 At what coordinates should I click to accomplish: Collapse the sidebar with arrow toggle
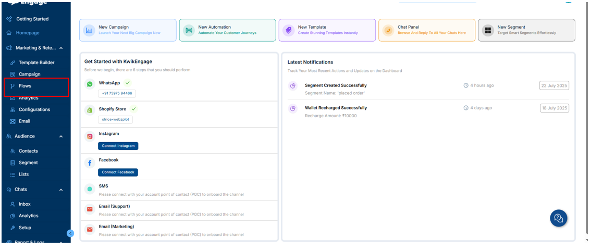click(x=70, y=233)
